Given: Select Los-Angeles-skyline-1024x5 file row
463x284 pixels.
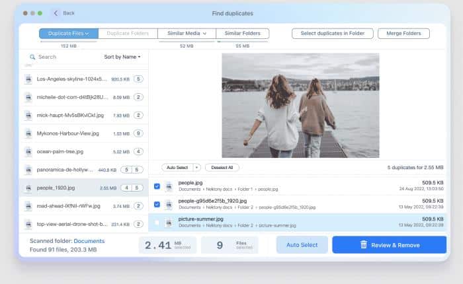Looking at the screenshot, I should click(x=84, y=79).
